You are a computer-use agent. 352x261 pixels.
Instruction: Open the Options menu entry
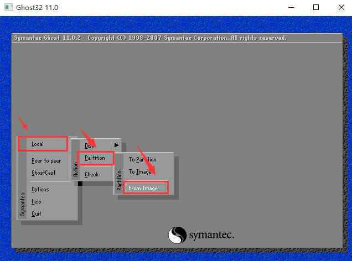pyautogui.click(x=40, y=189)
